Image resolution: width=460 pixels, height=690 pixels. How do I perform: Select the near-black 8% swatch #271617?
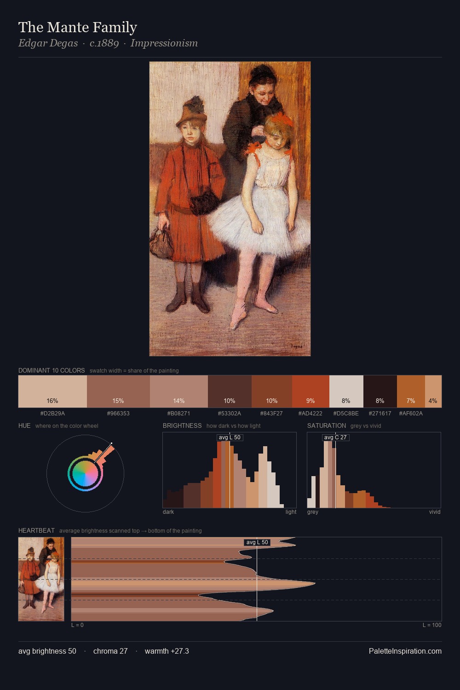pyautogui.click(x=380, y=391)
